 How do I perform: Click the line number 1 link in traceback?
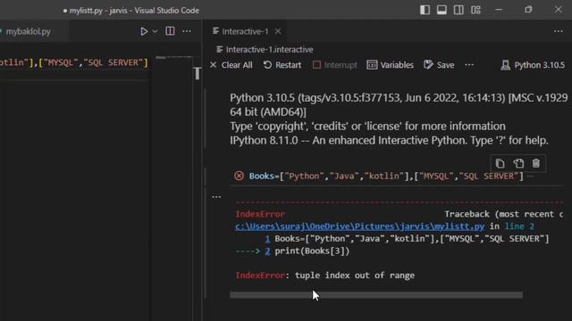tap(267, 239)
